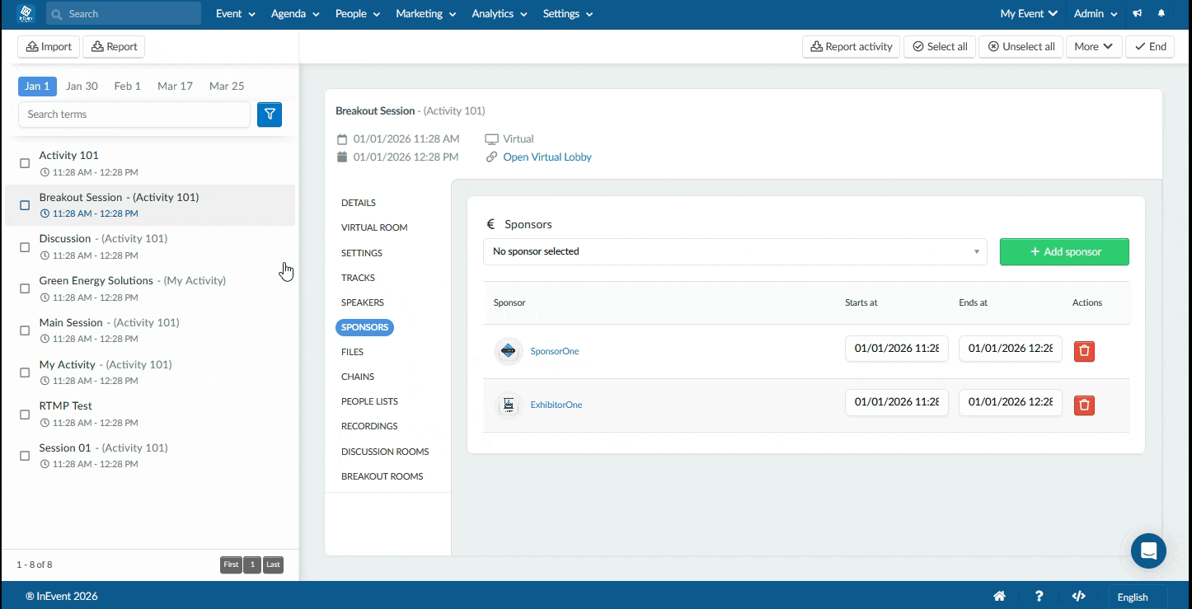Click the home icon in footer
The height and width of the screenshot is (609, 1192).
(999, 597)
